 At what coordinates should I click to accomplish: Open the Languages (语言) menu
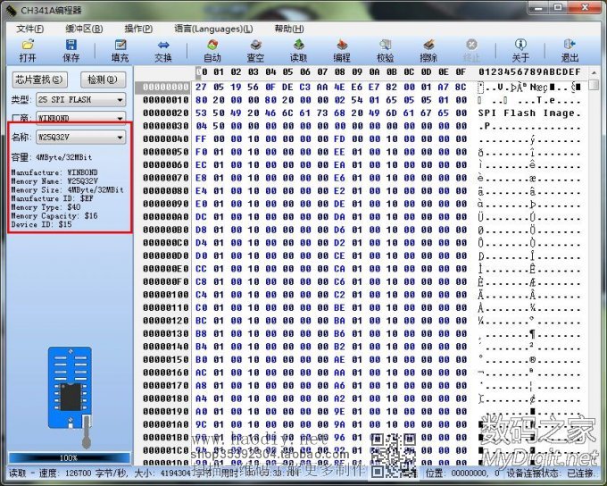tap(212, 29)
